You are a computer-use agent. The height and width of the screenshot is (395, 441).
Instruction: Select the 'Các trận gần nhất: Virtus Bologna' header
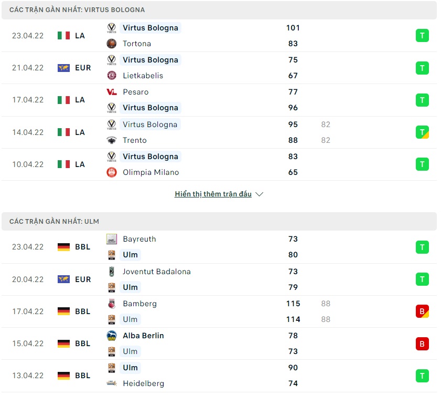tap(77, 10)
